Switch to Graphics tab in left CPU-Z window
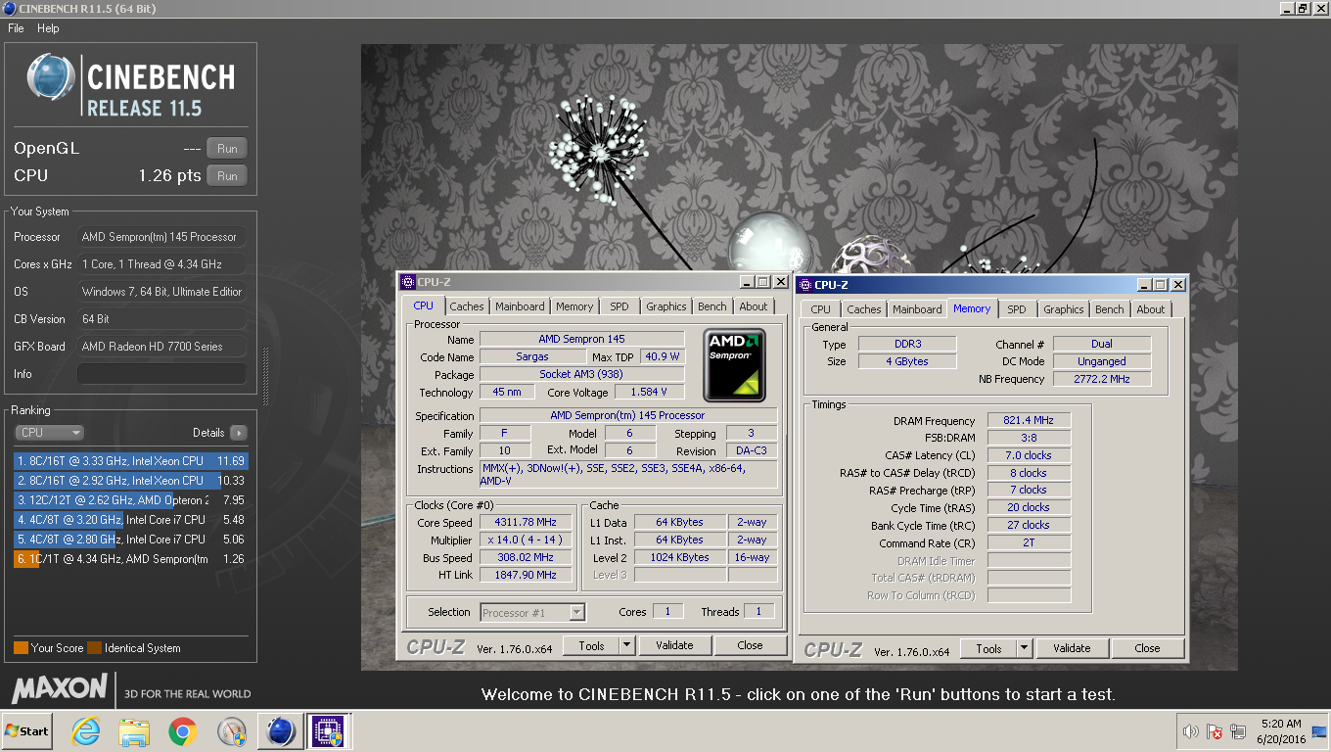 coord(666,306)
